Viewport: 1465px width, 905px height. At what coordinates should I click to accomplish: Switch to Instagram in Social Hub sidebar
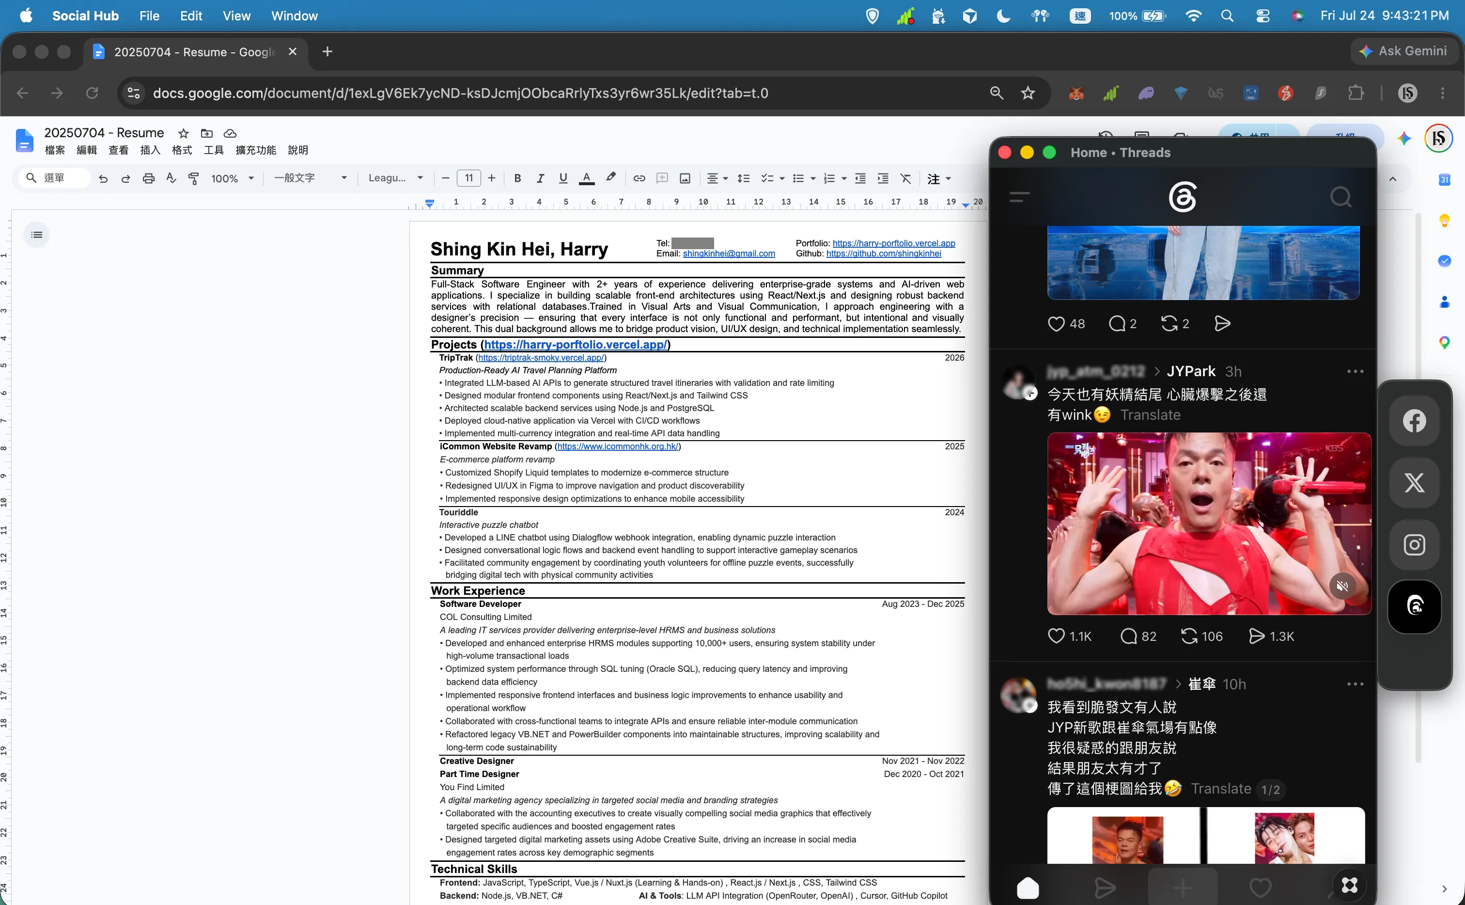coord(1414,545)
